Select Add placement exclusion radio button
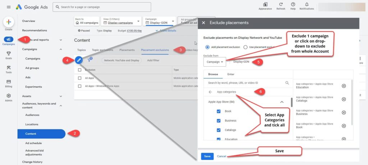 207,47
